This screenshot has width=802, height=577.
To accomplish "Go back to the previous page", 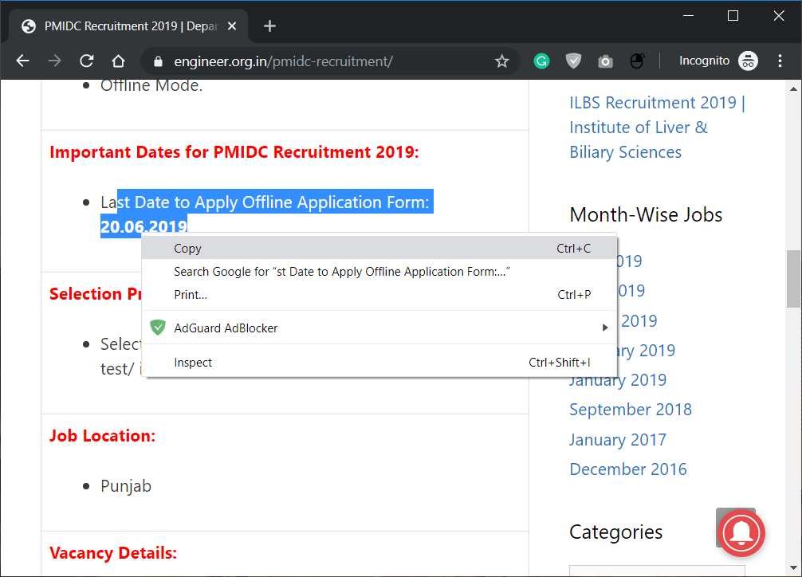I will pos(22,61).
